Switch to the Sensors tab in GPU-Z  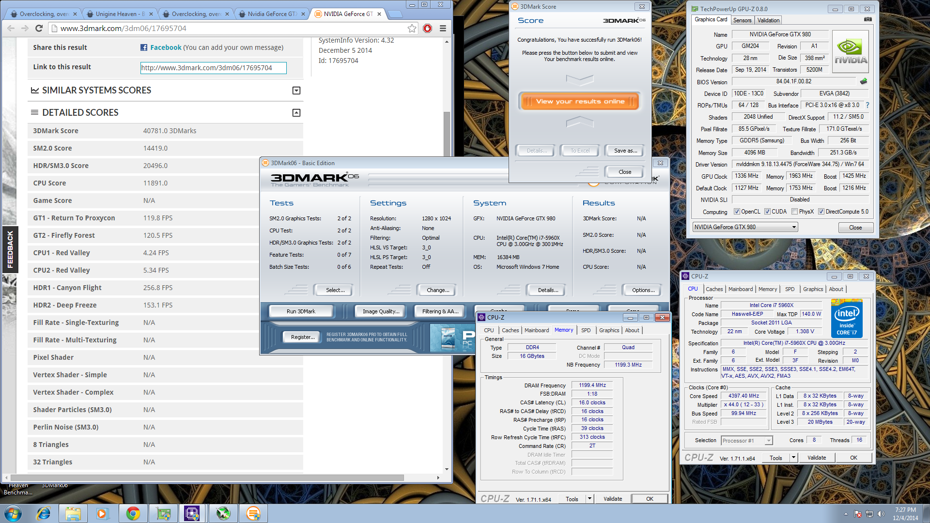coord(742,20)
